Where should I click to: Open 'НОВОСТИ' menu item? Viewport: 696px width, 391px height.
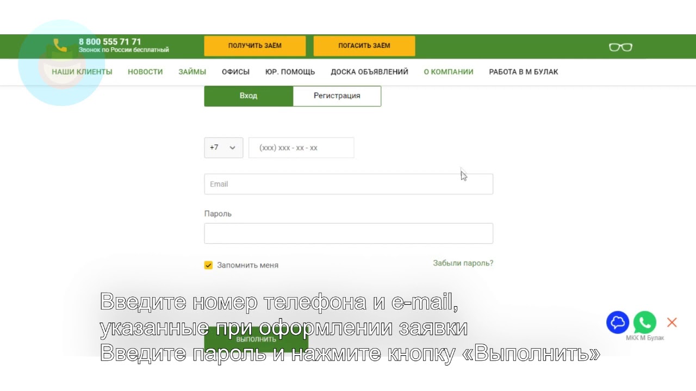coord(145,72)
